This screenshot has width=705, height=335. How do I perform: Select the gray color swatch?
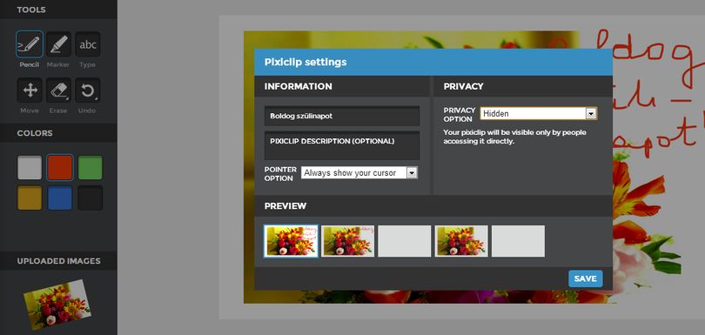pyautogui.click(x=30, y=168)
